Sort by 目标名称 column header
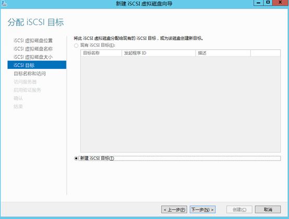The image size is (289, 219). pos(101,53)
